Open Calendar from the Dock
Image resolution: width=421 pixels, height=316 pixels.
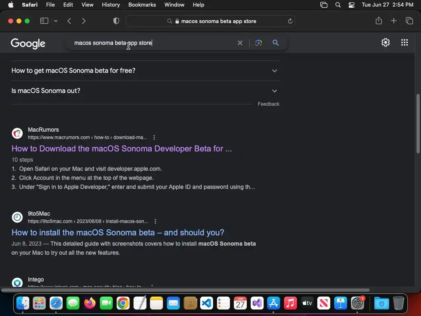coord(240,303)
